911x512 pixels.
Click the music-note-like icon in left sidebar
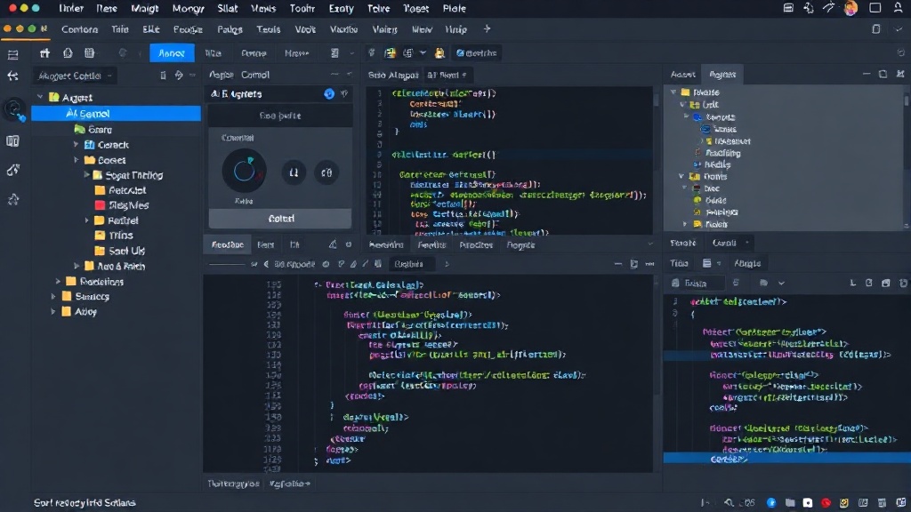(x=12, y=170)
